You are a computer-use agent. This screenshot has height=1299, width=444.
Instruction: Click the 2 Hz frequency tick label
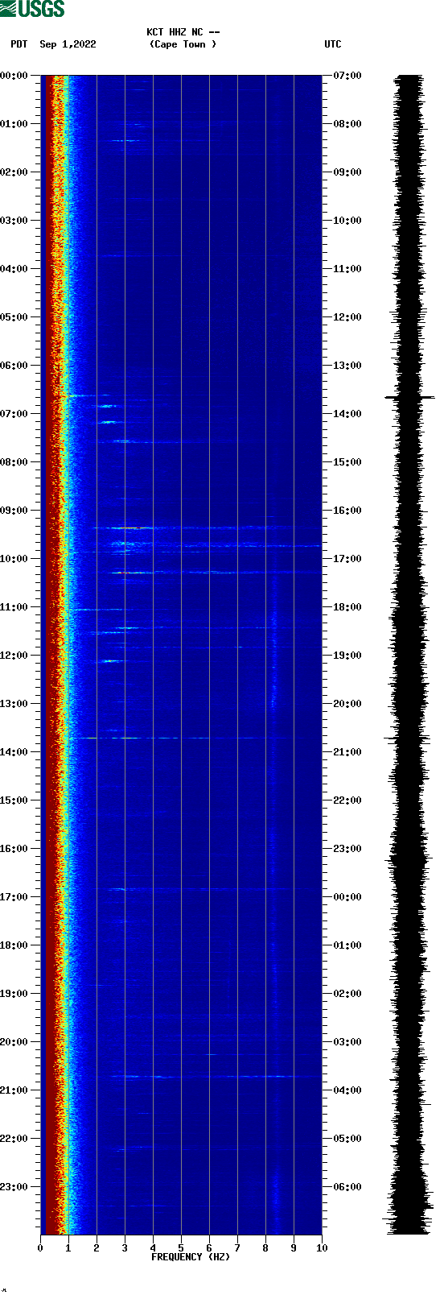pyautogui.click(x=97, y=1248)
